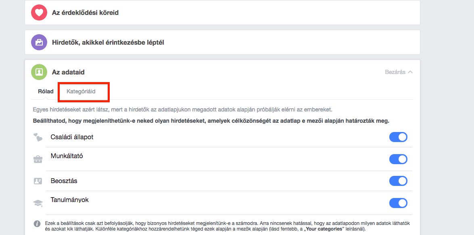Turn off the Munkáltató switch
The width and height of the screenshot is (474, 235).
coord(398,159)
